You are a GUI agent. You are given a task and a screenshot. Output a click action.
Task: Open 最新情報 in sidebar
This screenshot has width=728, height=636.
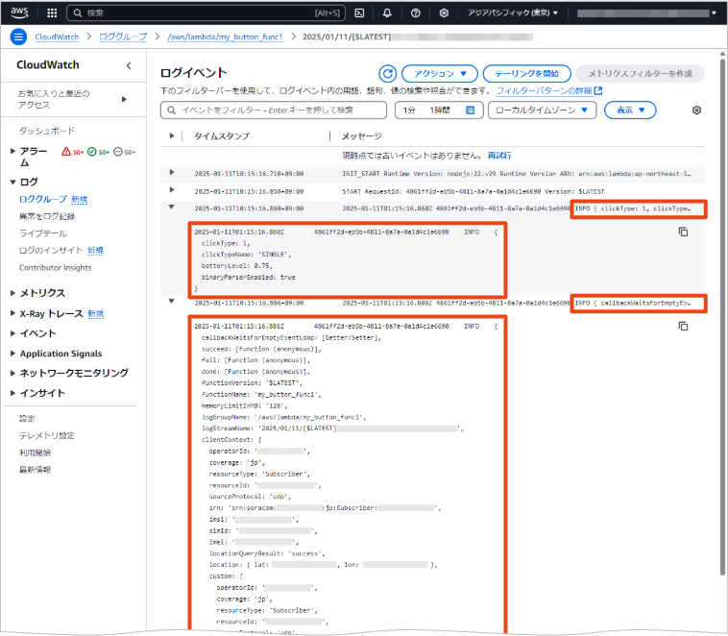(35, 470)
